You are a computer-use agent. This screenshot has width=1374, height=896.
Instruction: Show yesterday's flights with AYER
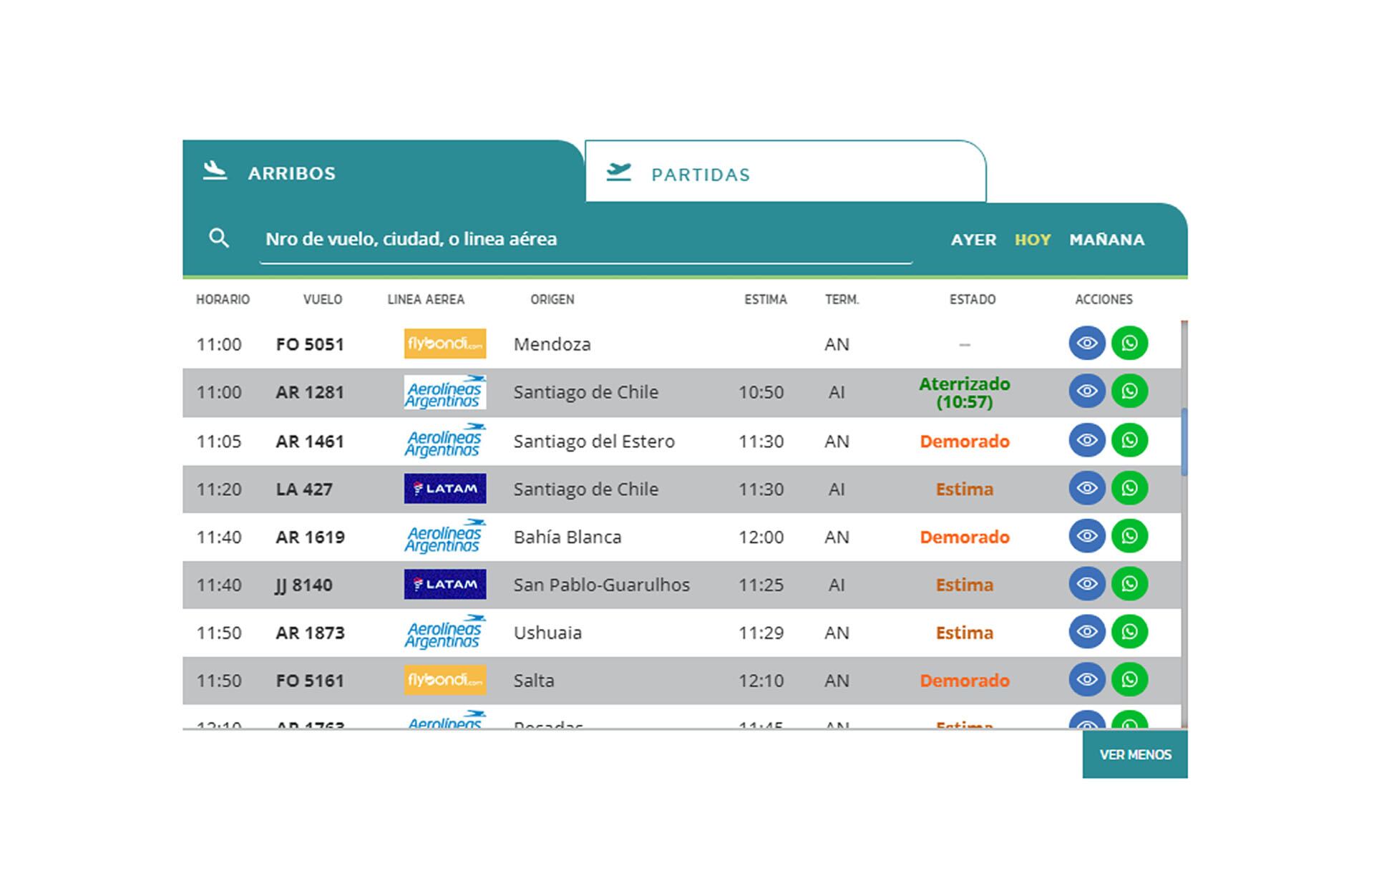[x=973, y=240]
